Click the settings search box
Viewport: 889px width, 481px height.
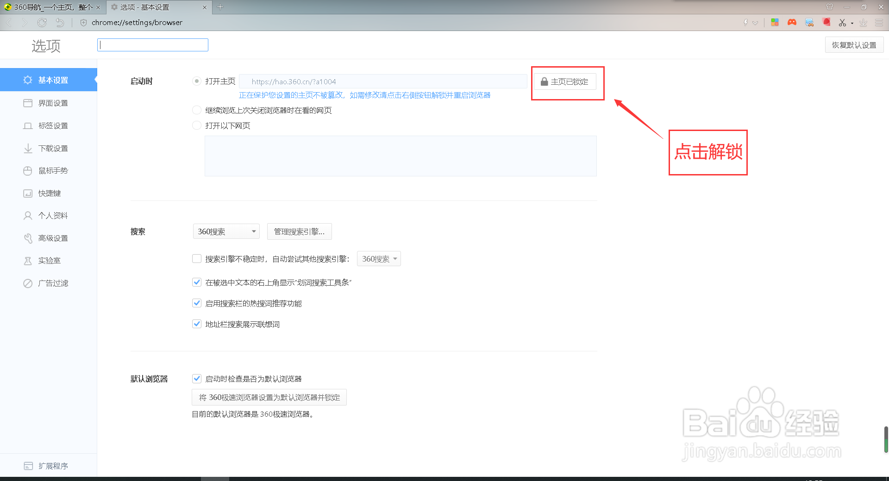coord(153,45)
